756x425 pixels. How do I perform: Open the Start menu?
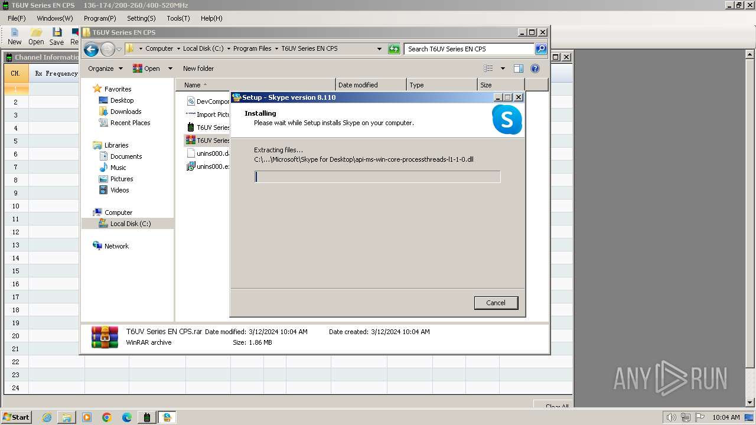17,417
